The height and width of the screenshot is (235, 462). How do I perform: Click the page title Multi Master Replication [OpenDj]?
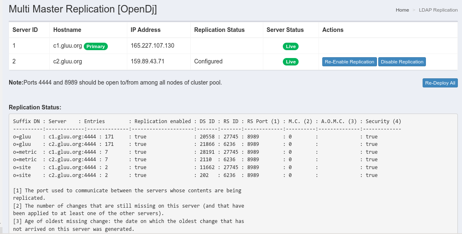(x=83, y=9)
